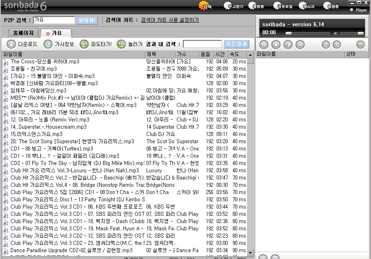Click the play/pause button in the player
Viewport: 371px width, 259px height.
(x=288, y=45)
